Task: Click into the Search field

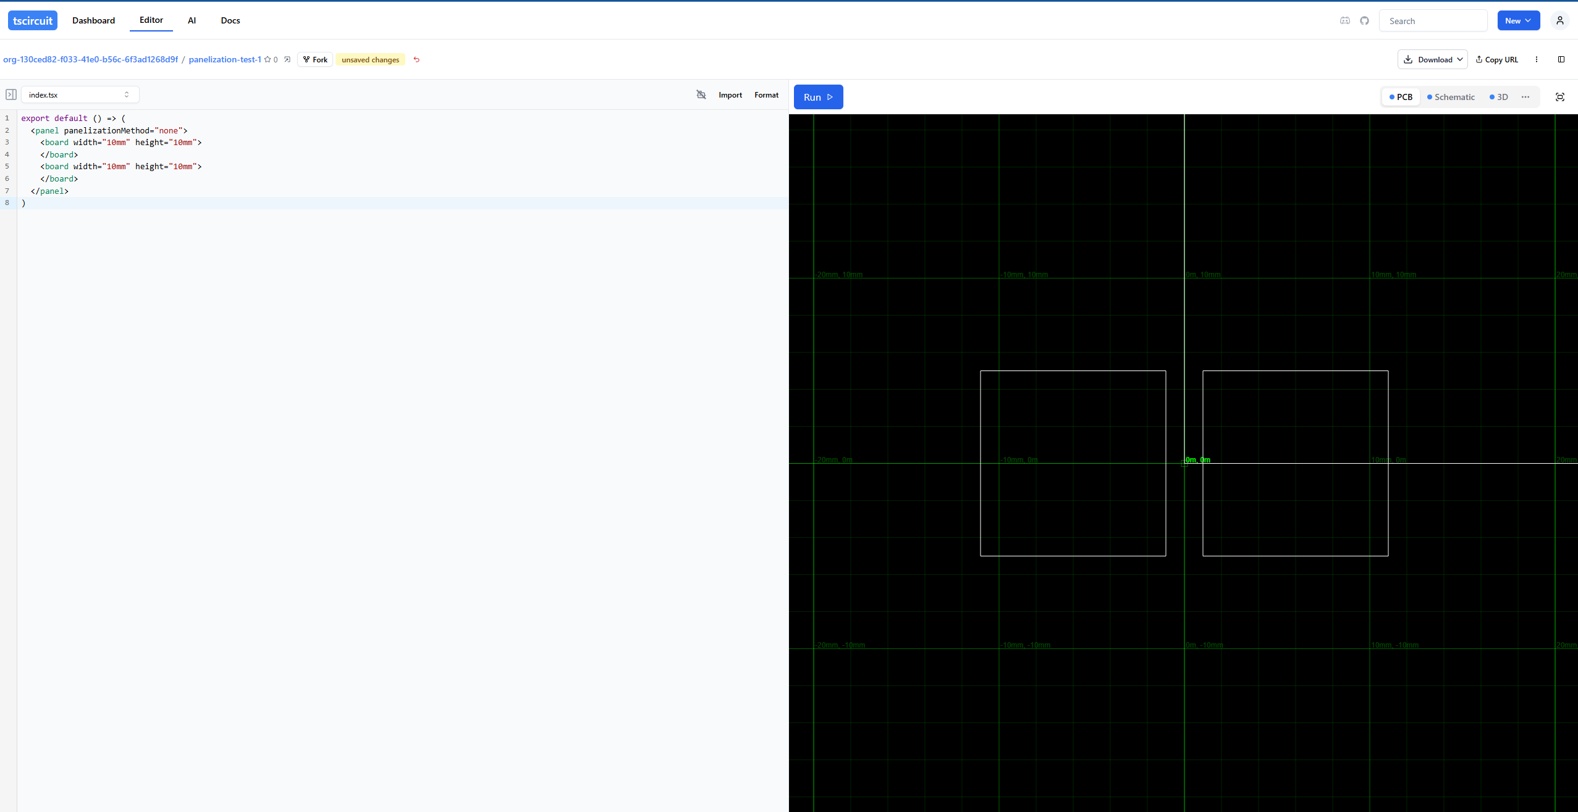Action: 1432,20
